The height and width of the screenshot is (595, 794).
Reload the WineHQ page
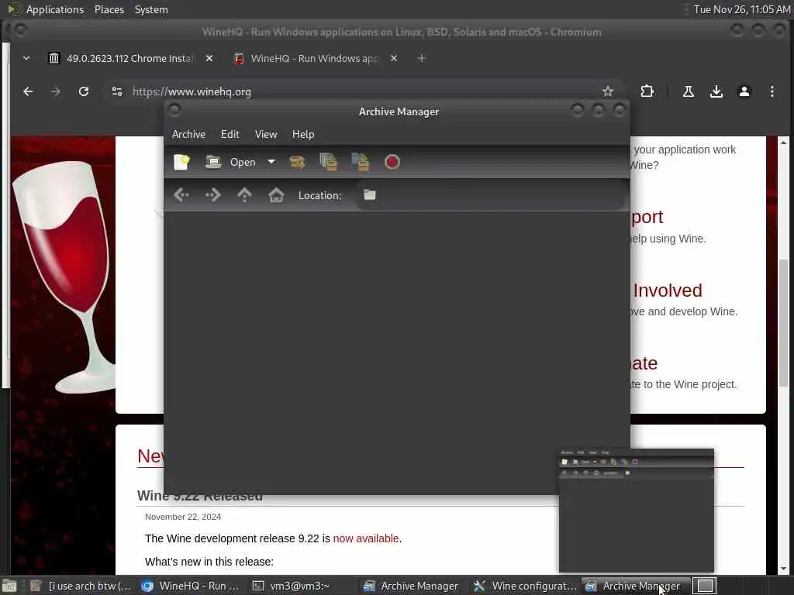coord(84,91)
